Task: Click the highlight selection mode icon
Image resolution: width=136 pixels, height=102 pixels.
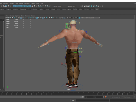Action: pos(35,6)
